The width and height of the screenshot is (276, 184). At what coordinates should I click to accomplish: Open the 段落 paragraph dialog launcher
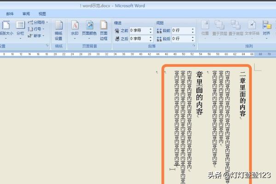(x=194, y=46)
